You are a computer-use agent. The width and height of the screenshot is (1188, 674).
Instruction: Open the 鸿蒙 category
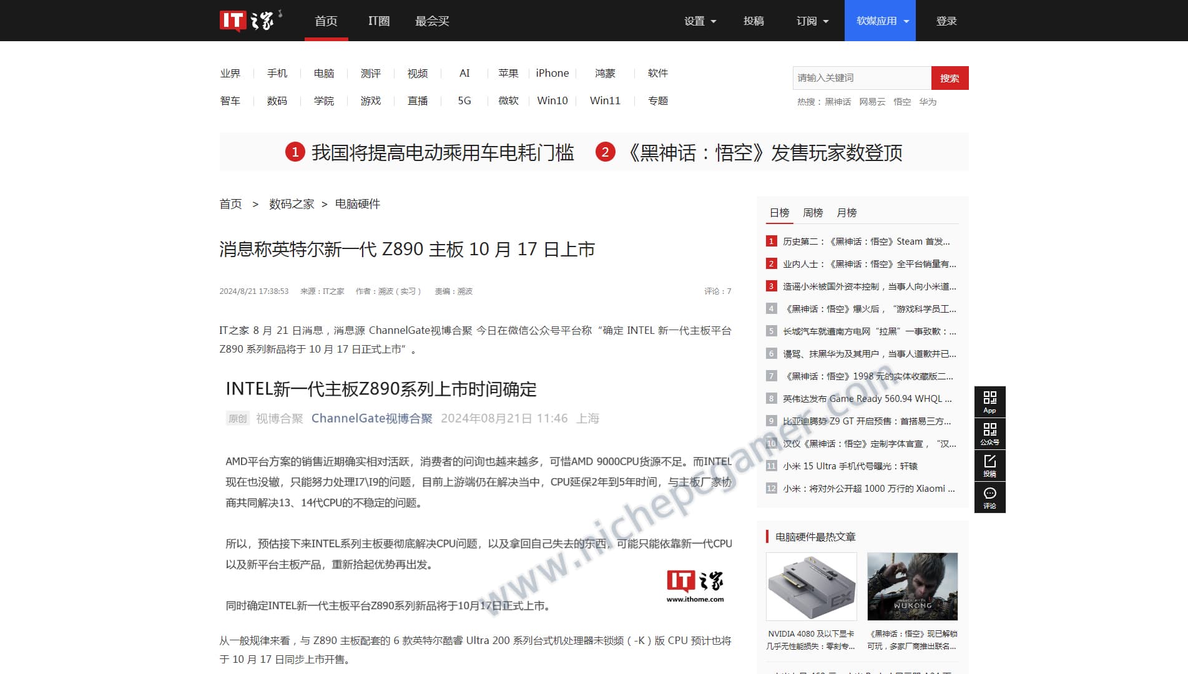605,73
